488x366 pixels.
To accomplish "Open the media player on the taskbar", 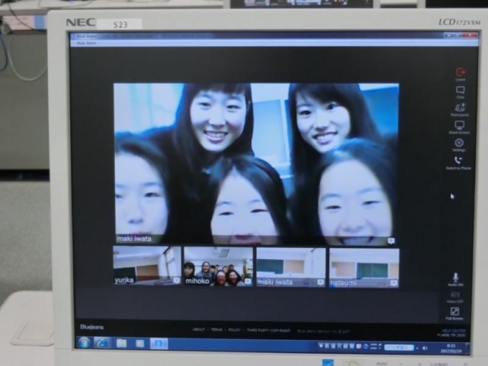I will click(x=140, y=343).
